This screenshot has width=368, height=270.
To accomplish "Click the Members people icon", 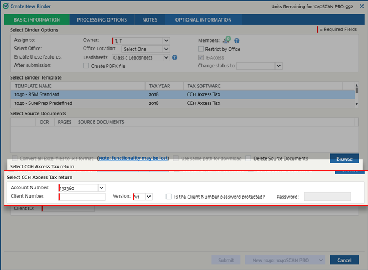I will pos(226,40).
